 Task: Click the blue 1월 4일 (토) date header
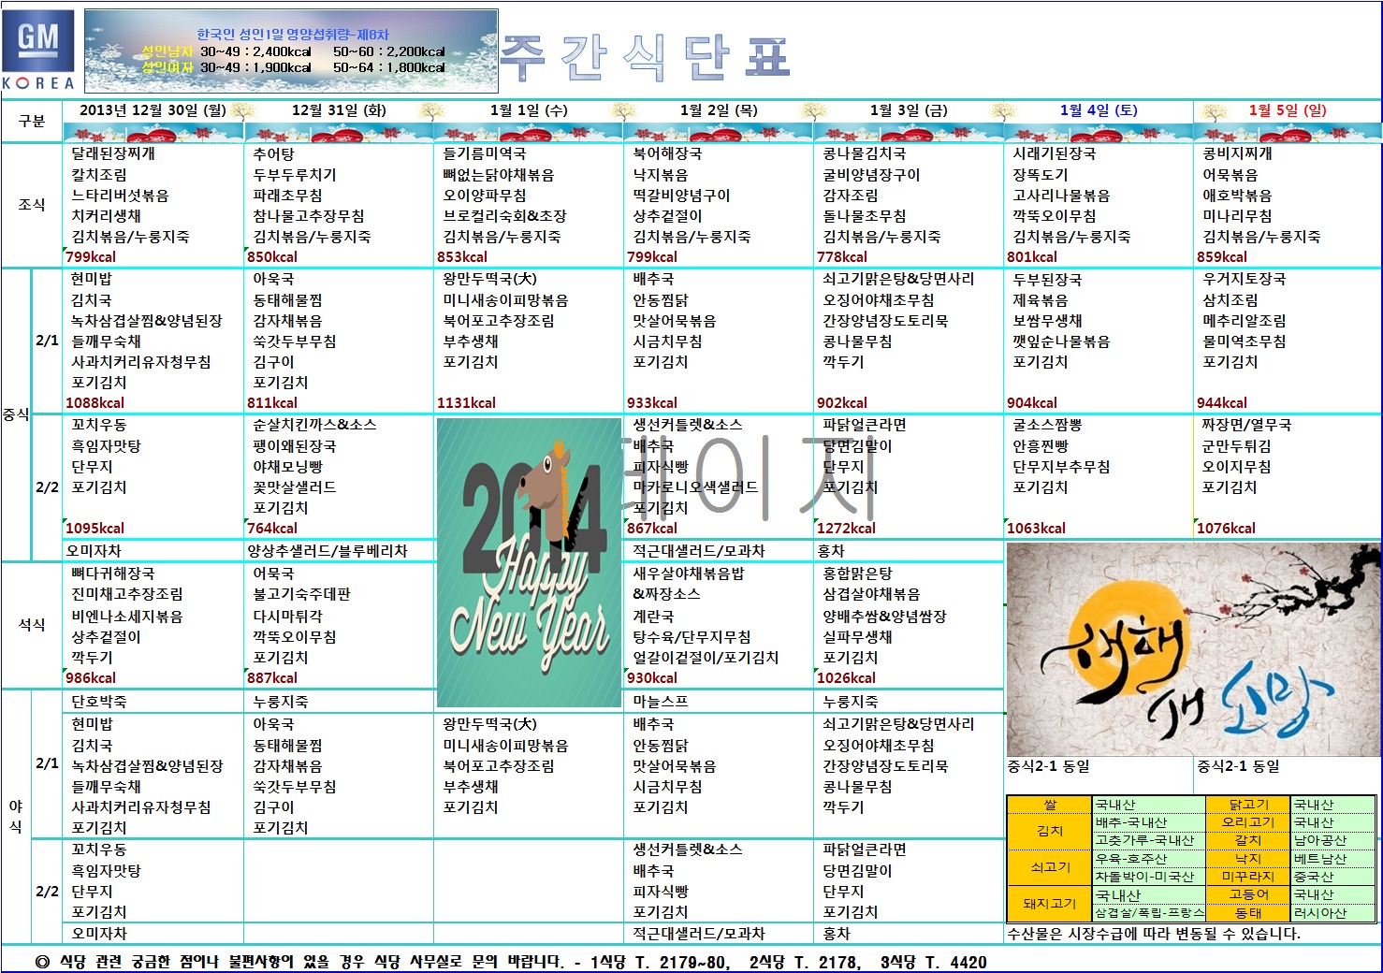1098,110
